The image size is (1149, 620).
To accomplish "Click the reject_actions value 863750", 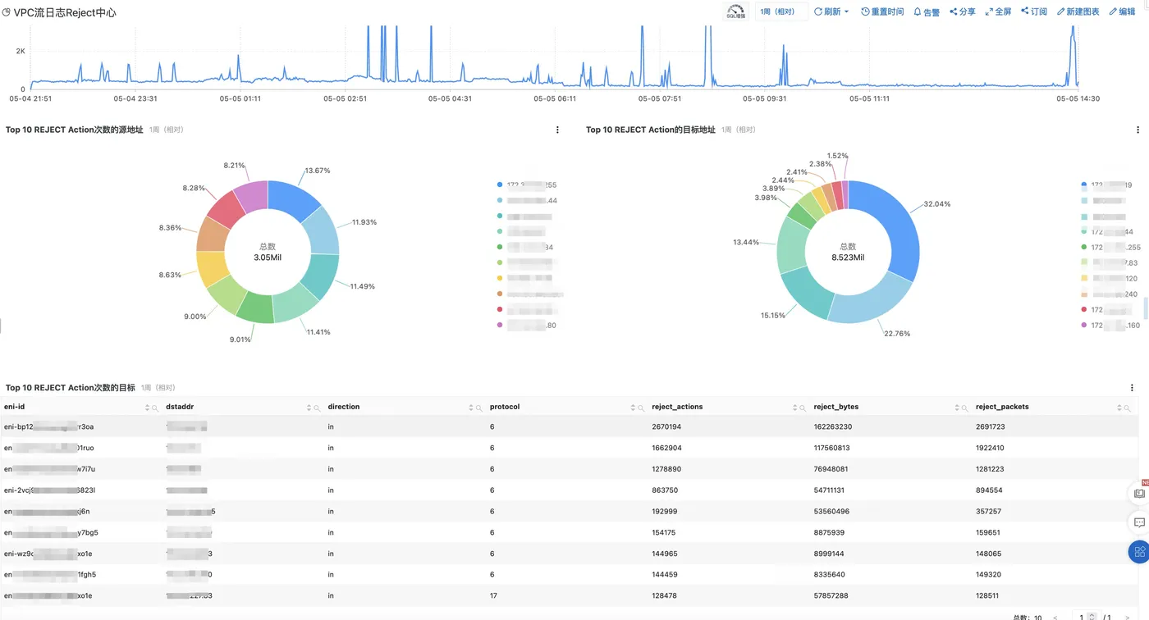I will (x=665, y=490).
